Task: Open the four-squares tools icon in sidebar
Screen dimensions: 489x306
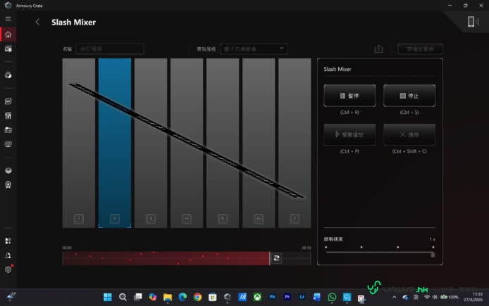Action: (8, 241)
